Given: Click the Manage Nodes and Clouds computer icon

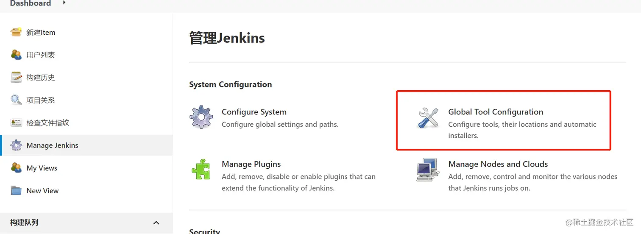Looking at the screenshot, I should [427, 170].
